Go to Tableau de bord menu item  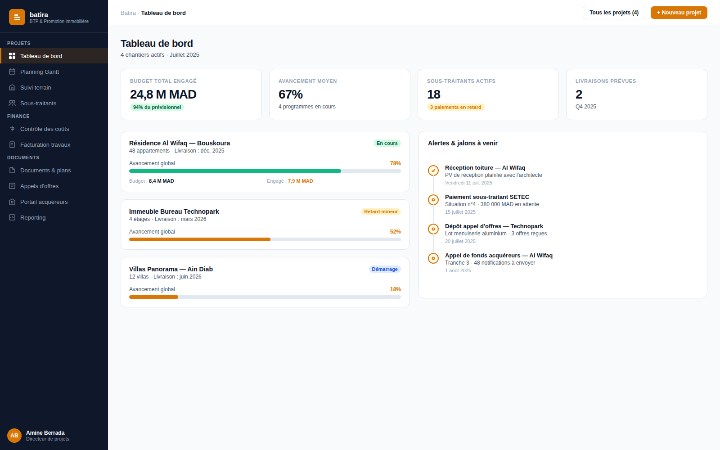(x=54, y=56)
